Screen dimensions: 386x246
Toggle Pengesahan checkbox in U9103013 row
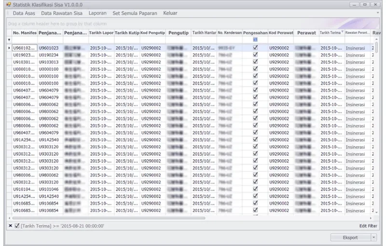[255, 62]
